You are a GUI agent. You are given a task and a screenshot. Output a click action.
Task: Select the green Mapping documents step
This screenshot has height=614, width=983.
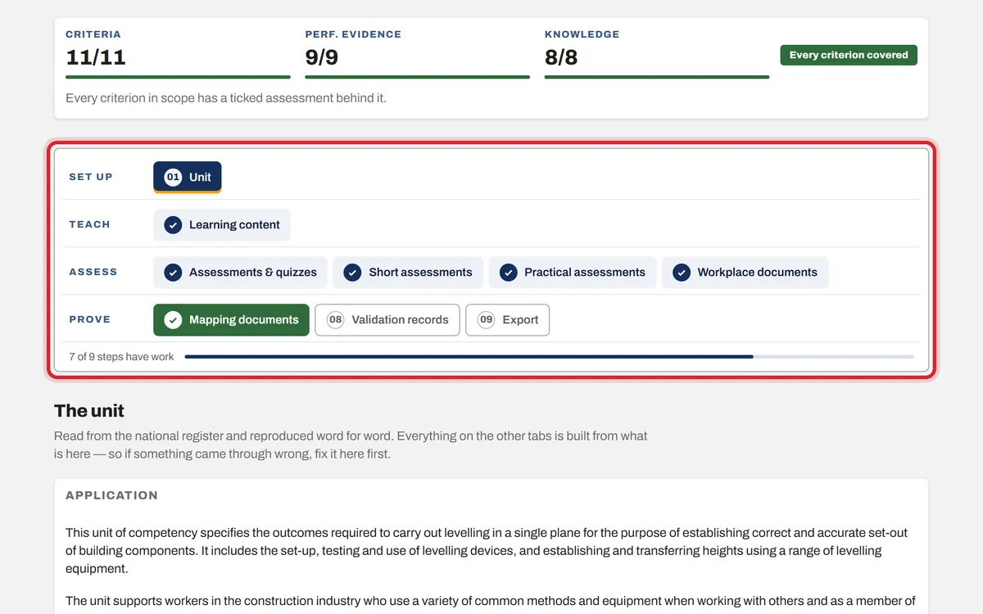tap(231, 319)
